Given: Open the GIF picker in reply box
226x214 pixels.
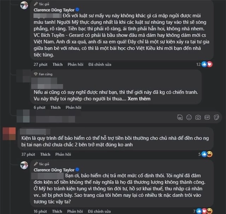Looking at the screenshot, I should click(x=207, y=117).
